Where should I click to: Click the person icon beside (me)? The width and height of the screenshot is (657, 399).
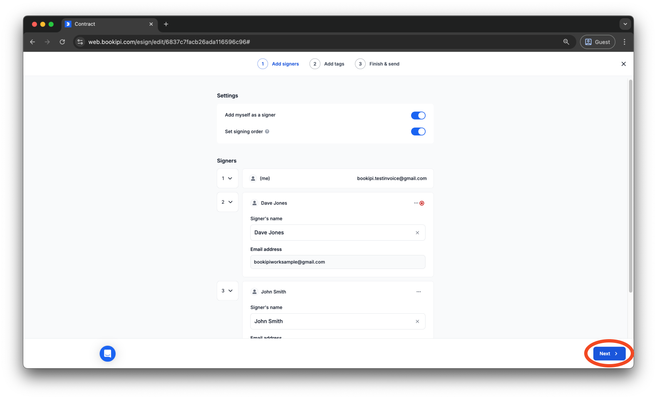(253, 178)
